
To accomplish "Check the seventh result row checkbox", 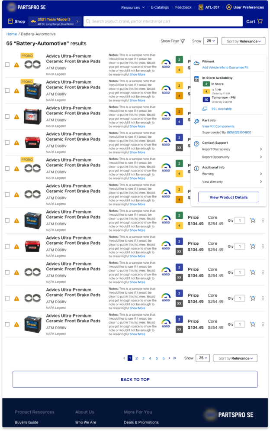I will click(7, 220).
